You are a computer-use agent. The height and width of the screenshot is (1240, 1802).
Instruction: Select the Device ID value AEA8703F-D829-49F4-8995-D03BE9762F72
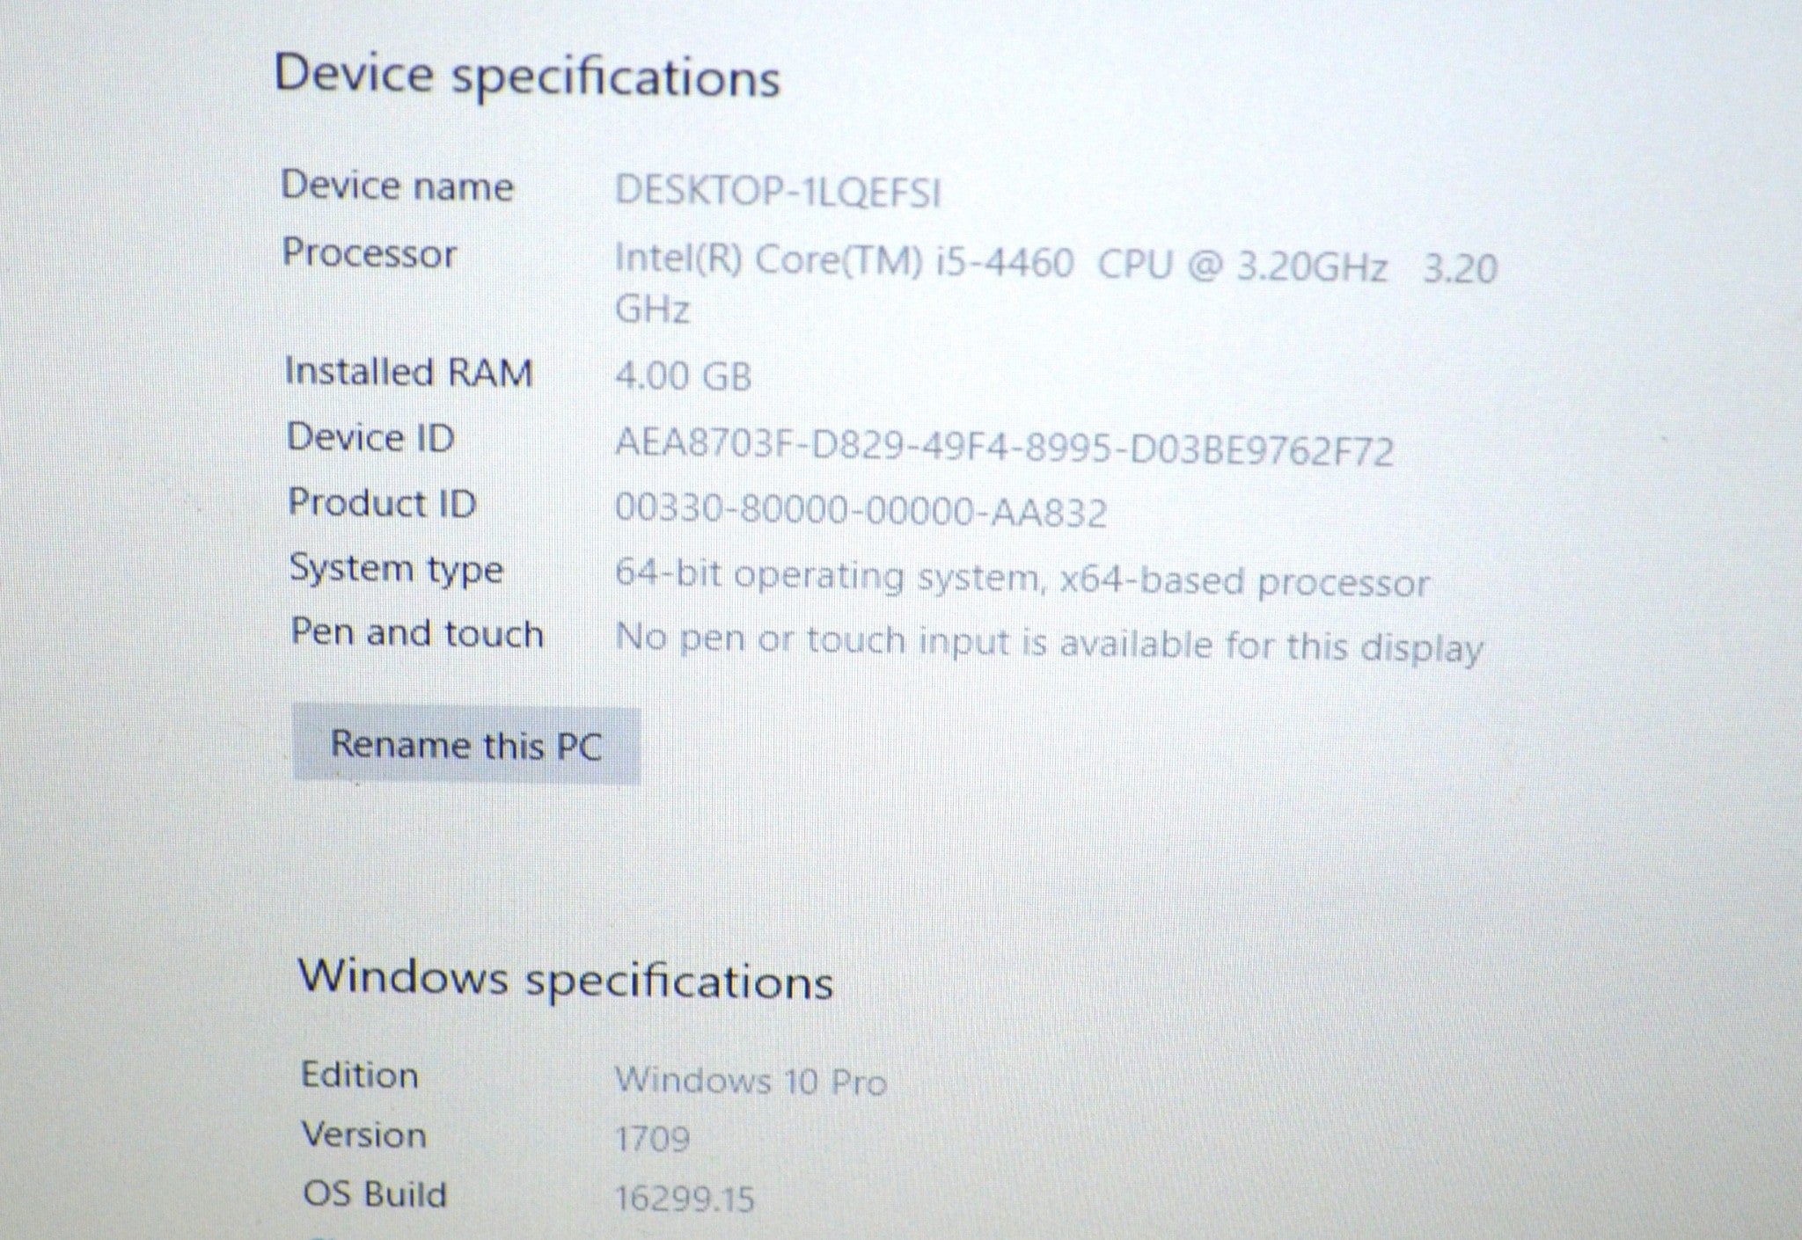1004,448
